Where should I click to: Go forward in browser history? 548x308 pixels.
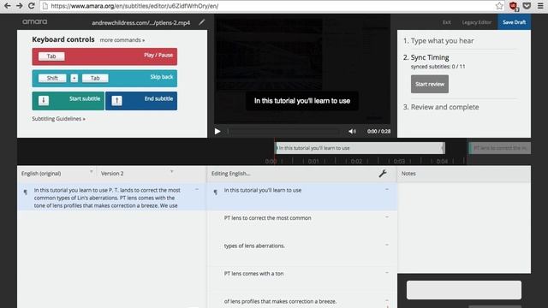[19, 6]
